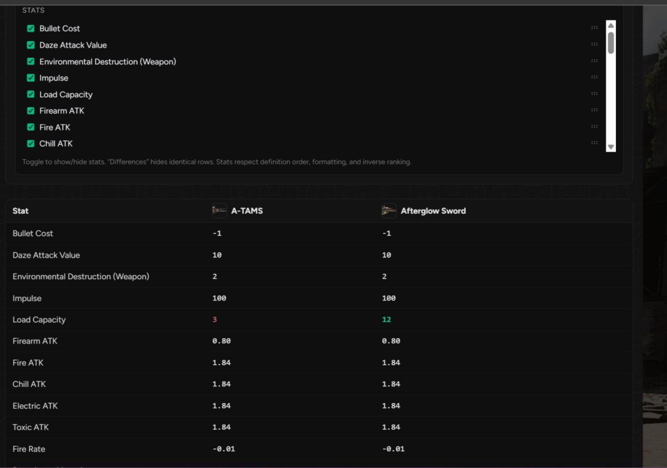The height and width of the screenshot is (468, 667).
Task: Select the drag handle next to Environmental Destruction (Weapon)
Action: [594, 61]
